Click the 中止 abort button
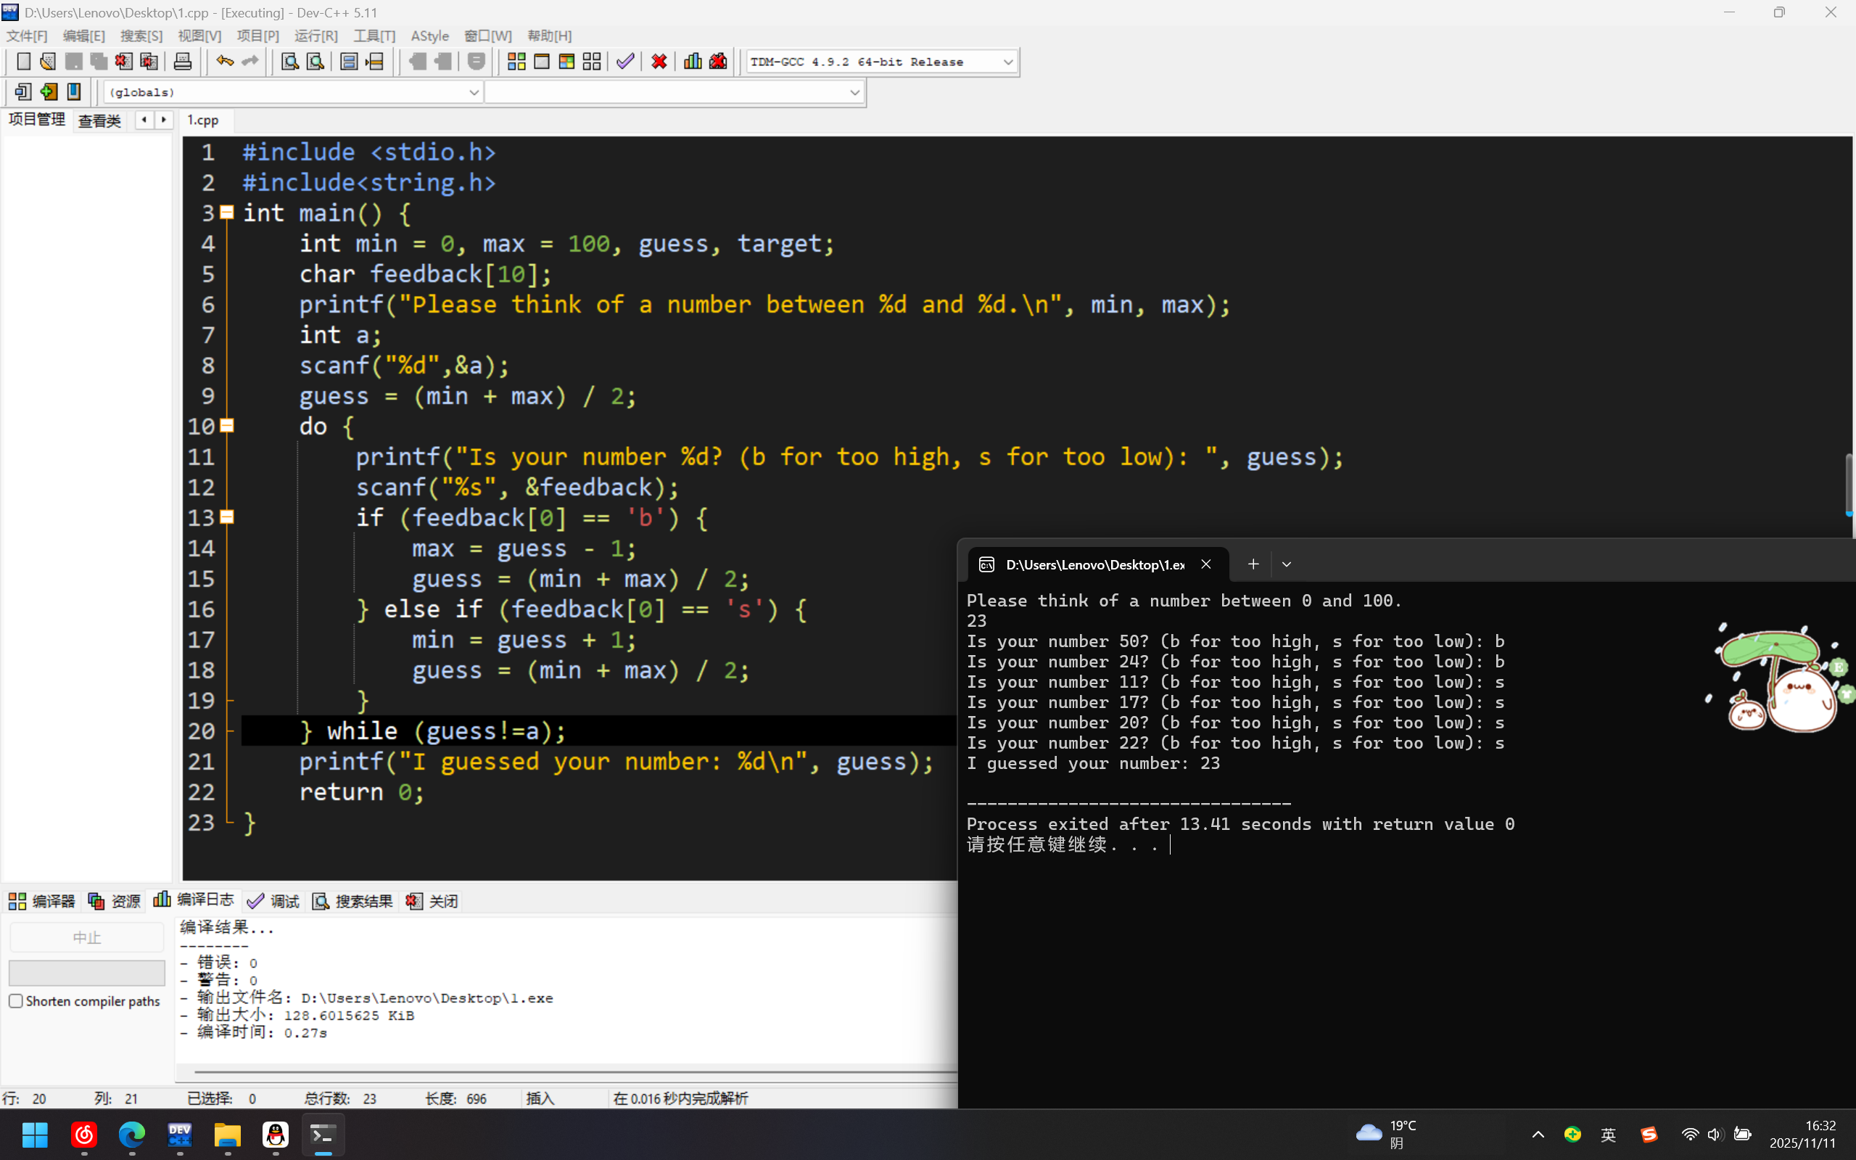 tap(86, 937)
